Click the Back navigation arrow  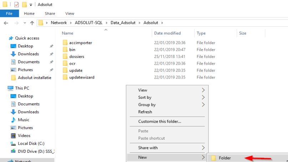[x=6, y=23]
